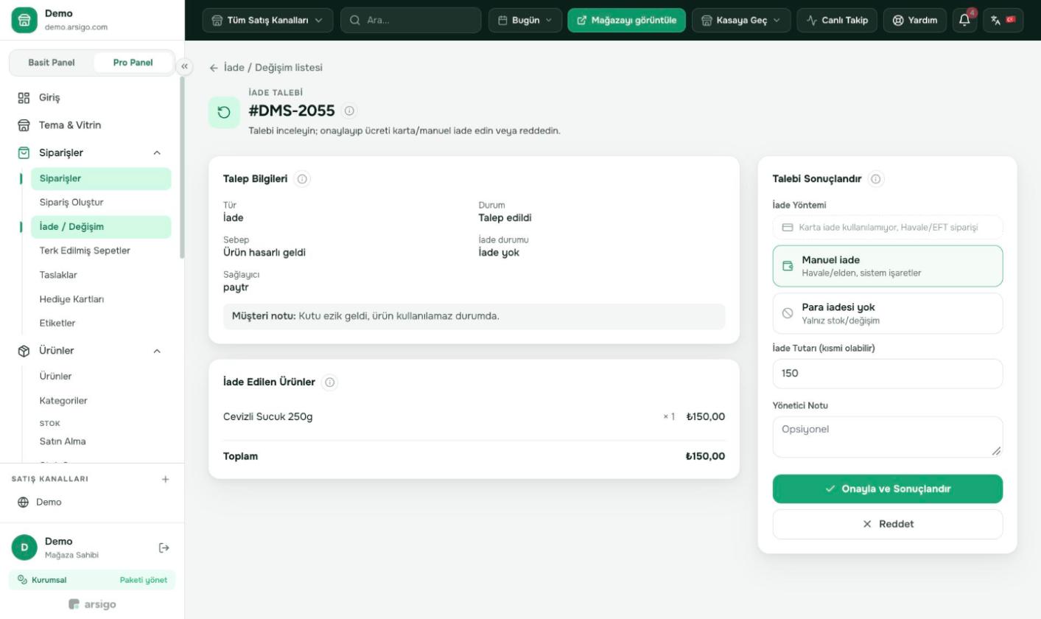Click Mağazayı görüntüle button
The image size is (1041, 619).
[x=626, y=20]
